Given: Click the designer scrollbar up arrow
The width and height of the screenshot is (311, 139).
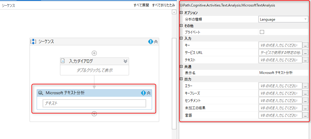Looking at the screenshot, I should click(174, 12).
